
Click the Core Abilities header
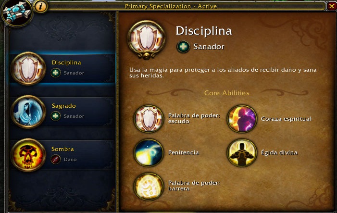coord(227,93)
